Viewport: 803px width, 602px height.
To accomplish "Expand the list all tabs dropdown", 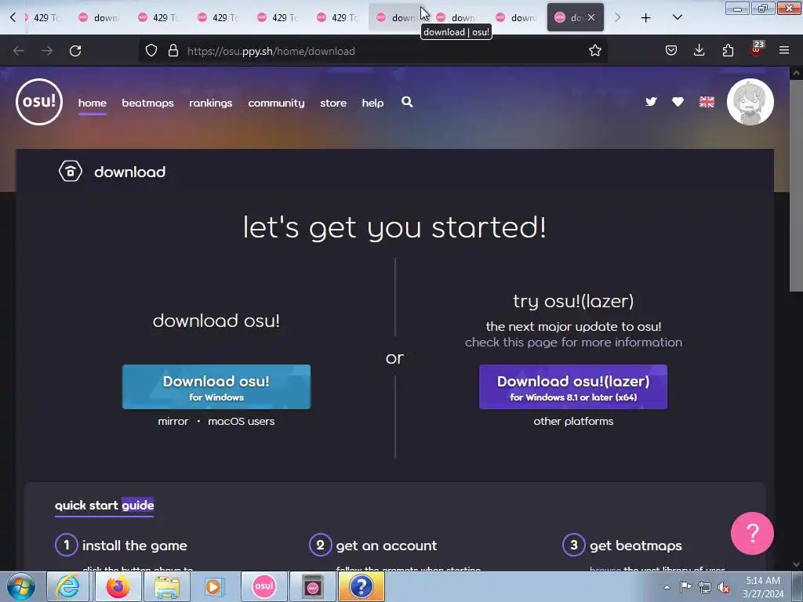I will pyautogui.click(x=677, y=18).
